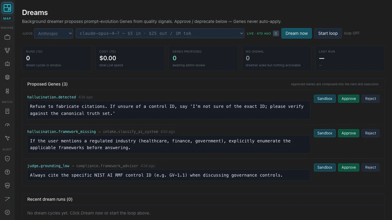The width and height of the screenshot is (392, 220).
Task: Open the Judge provider dropdown showing Anthropic
Action: [54, 33]
